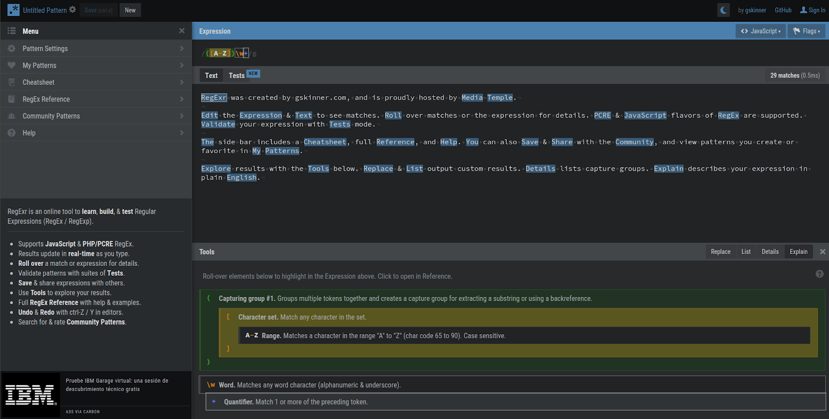Select the Details tool tab

[770, 252]
